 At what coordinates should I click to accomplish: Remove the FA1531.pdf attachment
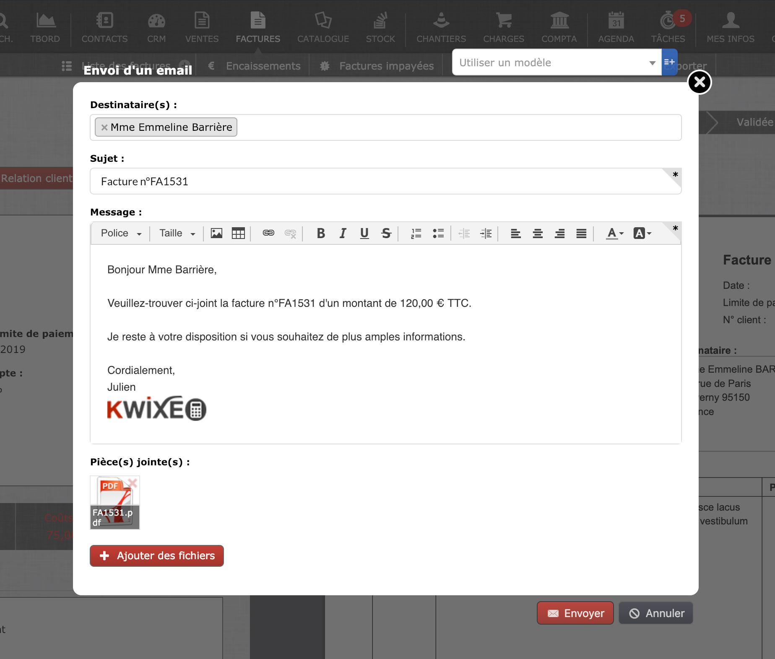(133, 483)
